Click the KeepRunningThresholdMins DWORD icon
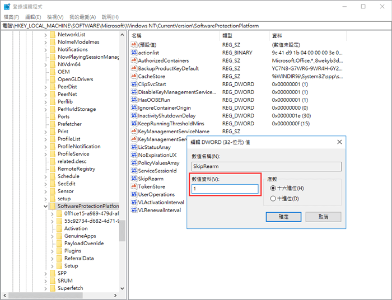392x300 pixels. (x=134, y=123)
